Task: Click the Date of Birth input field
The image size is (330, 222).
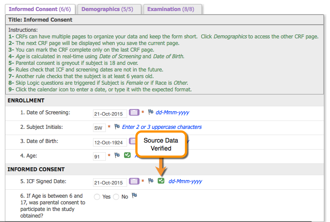Action: (109, 142)
